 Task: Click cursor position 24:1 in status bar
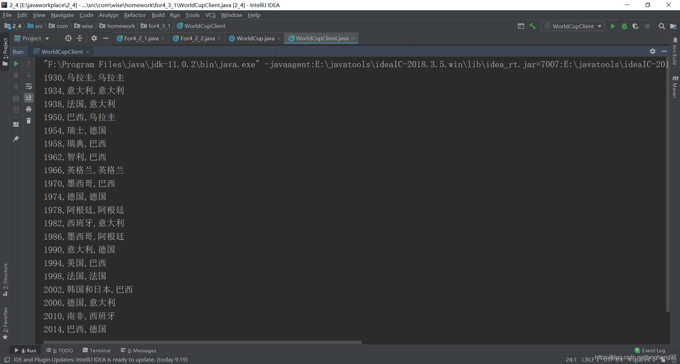click(x=571, y=359)
